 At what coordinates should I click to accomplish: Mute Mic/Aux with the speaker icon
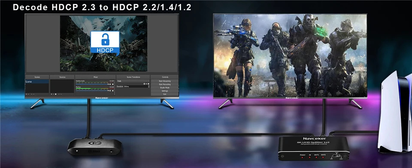click(110, 91)
